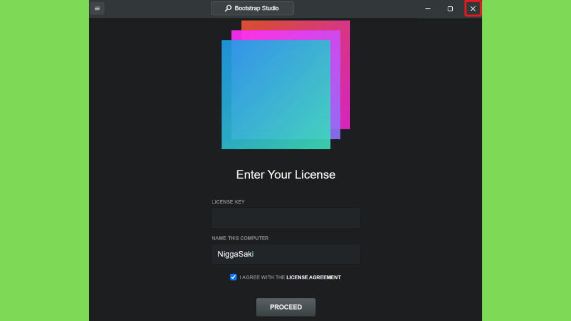Click the Bootstrap Studio logo image

286,85
